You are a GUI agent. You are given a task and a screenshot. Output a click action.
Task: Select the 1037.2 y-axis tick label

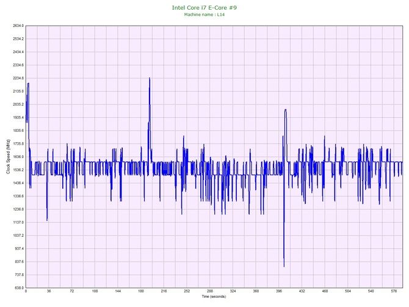[x=18, y=236]
